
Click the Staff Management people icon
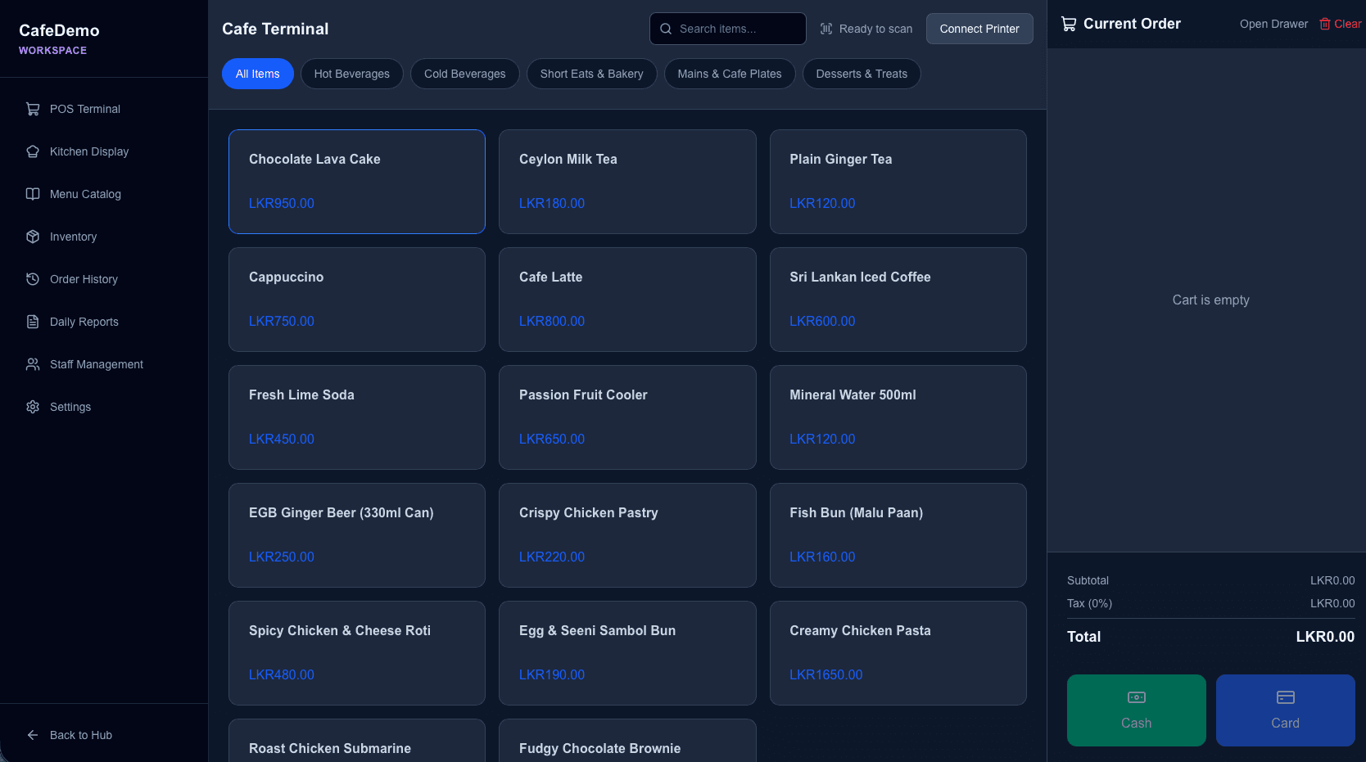(33, 364)
